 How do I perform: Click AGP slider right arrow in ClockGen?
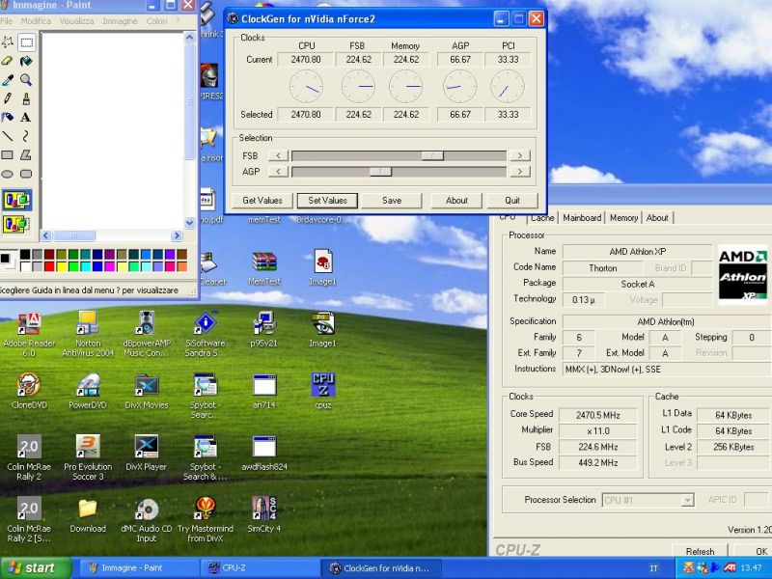[520, 172]
